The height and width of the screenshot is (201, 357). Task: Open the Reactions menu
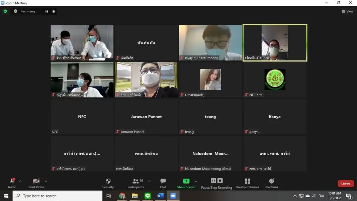pyautogui.click(x=271, y=183)
